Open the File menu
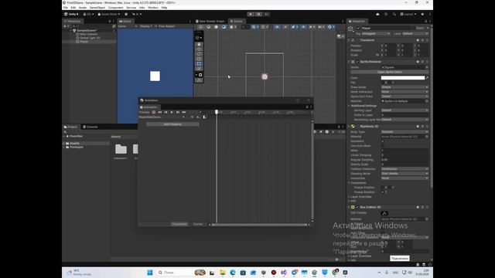Screen dimensions: 495x278 (x=65, y=8)
